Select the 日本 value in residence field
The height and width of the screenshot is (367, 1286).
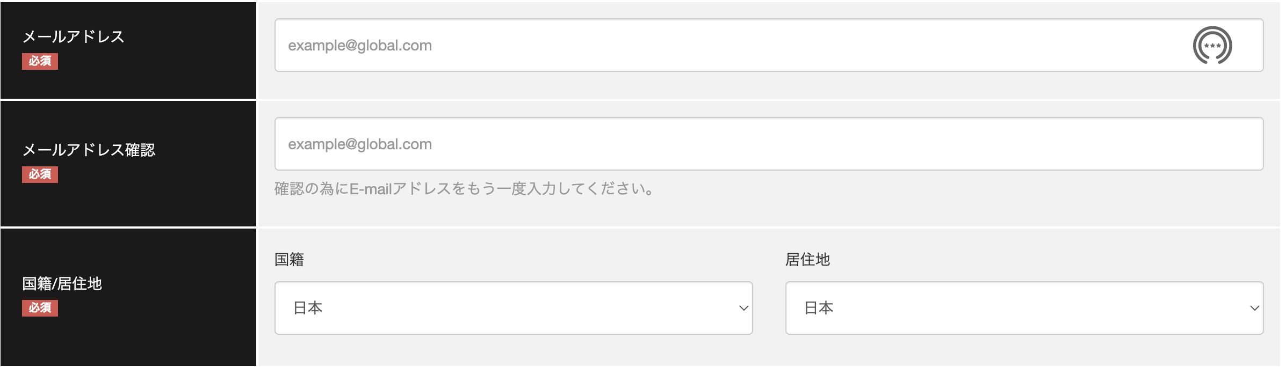[819, 308]
